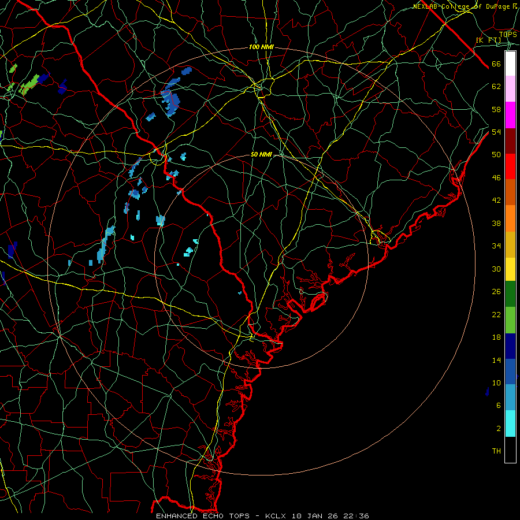Pick the bright red legend swatch

coord(510,166)
